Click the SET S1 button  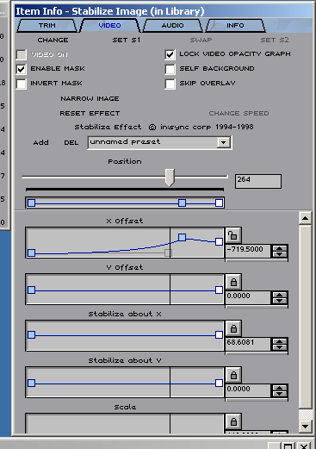click(x=127, y=40)
